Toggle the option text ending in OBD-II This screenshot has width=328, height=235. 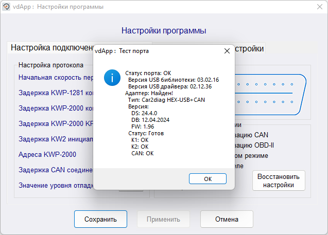pyautogui.click(x=252, y=145)
